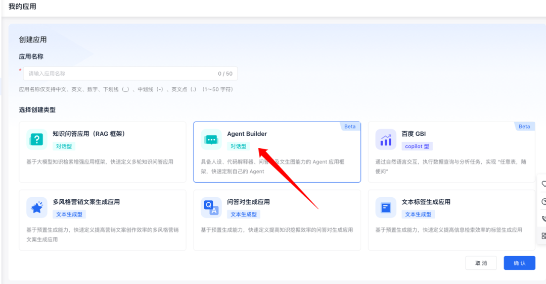Click the knowledge Q&A question mark icon

tap(36, 139)
